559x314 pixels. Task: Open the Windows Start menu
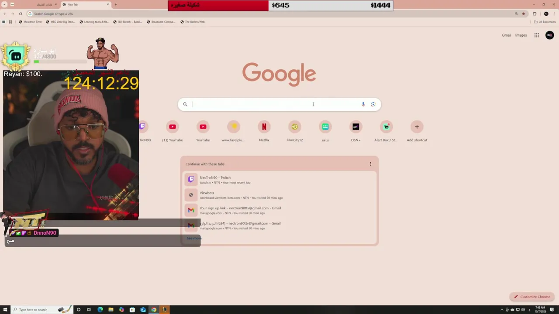click(5, 310)
